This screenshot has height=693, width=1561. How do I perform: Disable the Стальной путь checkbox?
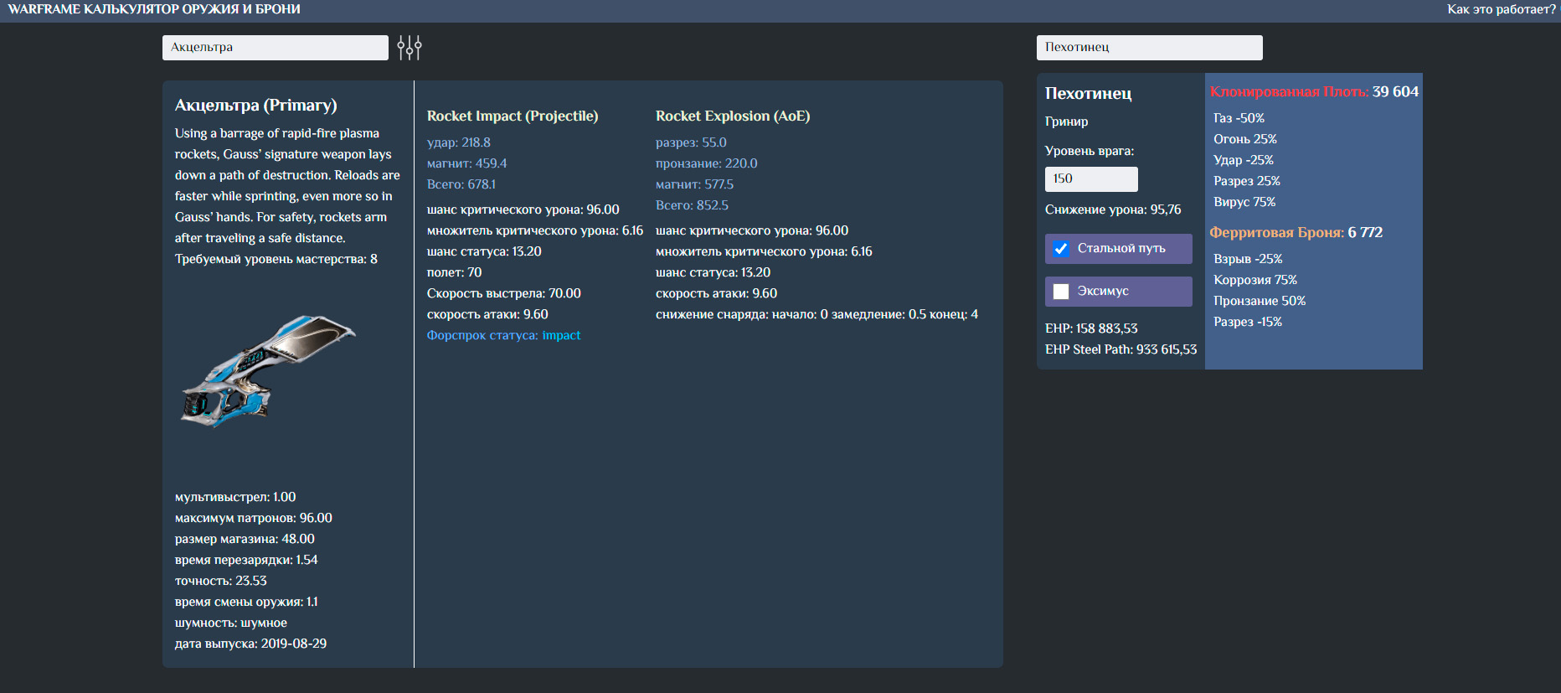(1061, 249)
